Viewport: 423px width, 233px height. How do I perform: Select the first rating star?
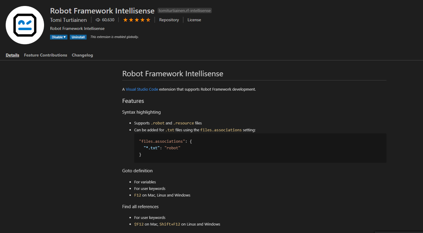pos(126,19)
